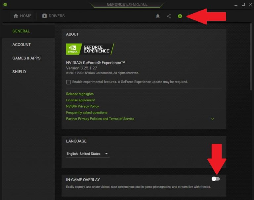Open the NVIDIA Privacy Policy link
This screenshot has width=254, height=200.
coord(82,106)
